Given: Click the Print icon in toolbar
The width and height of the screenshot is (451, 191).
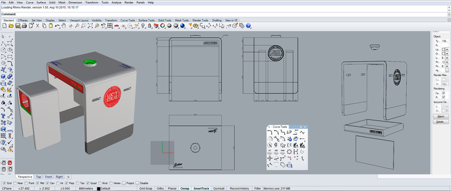Looking at the screenshot, I should [25, 26].
